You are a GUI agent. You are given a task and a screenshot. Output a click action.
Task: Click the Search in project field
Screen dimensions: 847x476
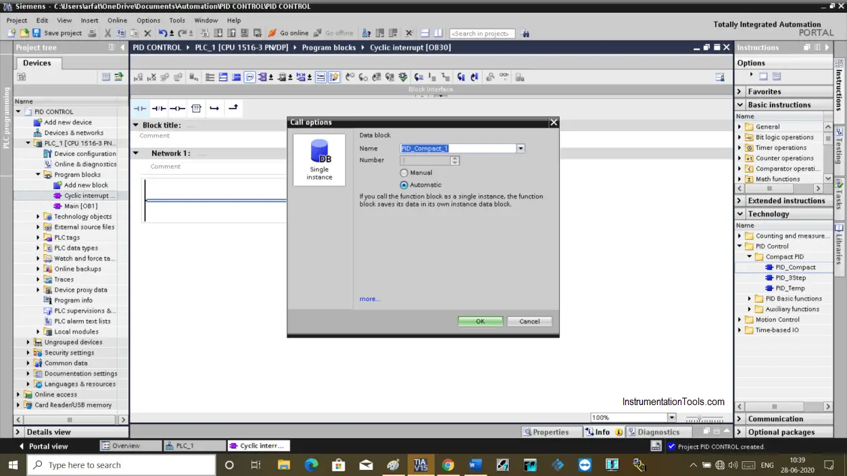pyautogui.click(x=482, y=33)
